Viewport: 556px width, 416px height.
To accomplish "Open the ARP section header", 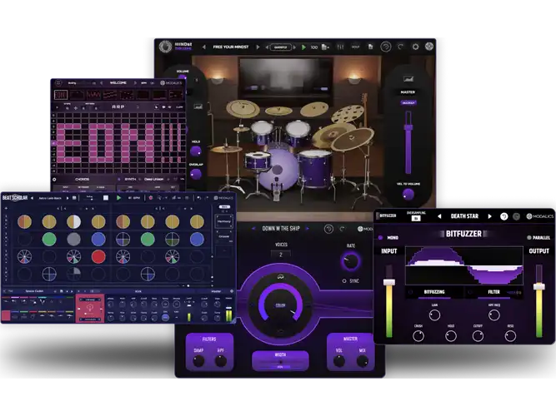I will pyautogui.click(x=118, y=106).
